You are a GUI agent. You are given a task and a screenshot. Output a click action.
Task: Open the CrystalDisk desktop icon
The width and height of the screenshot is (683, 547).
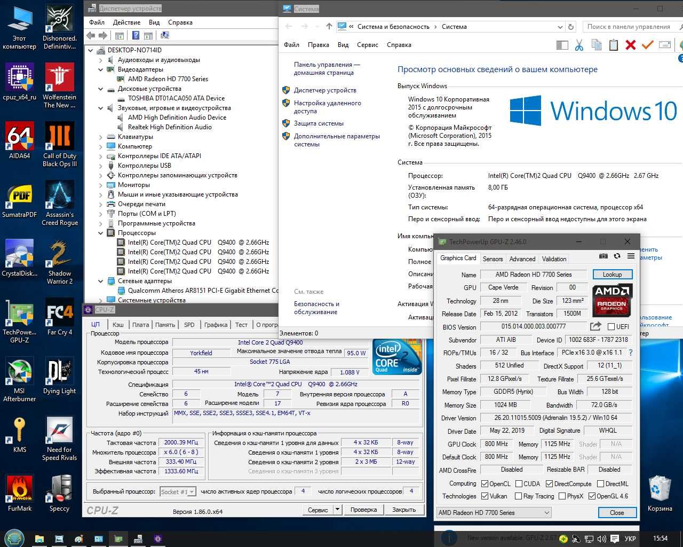tap(20, 258)
